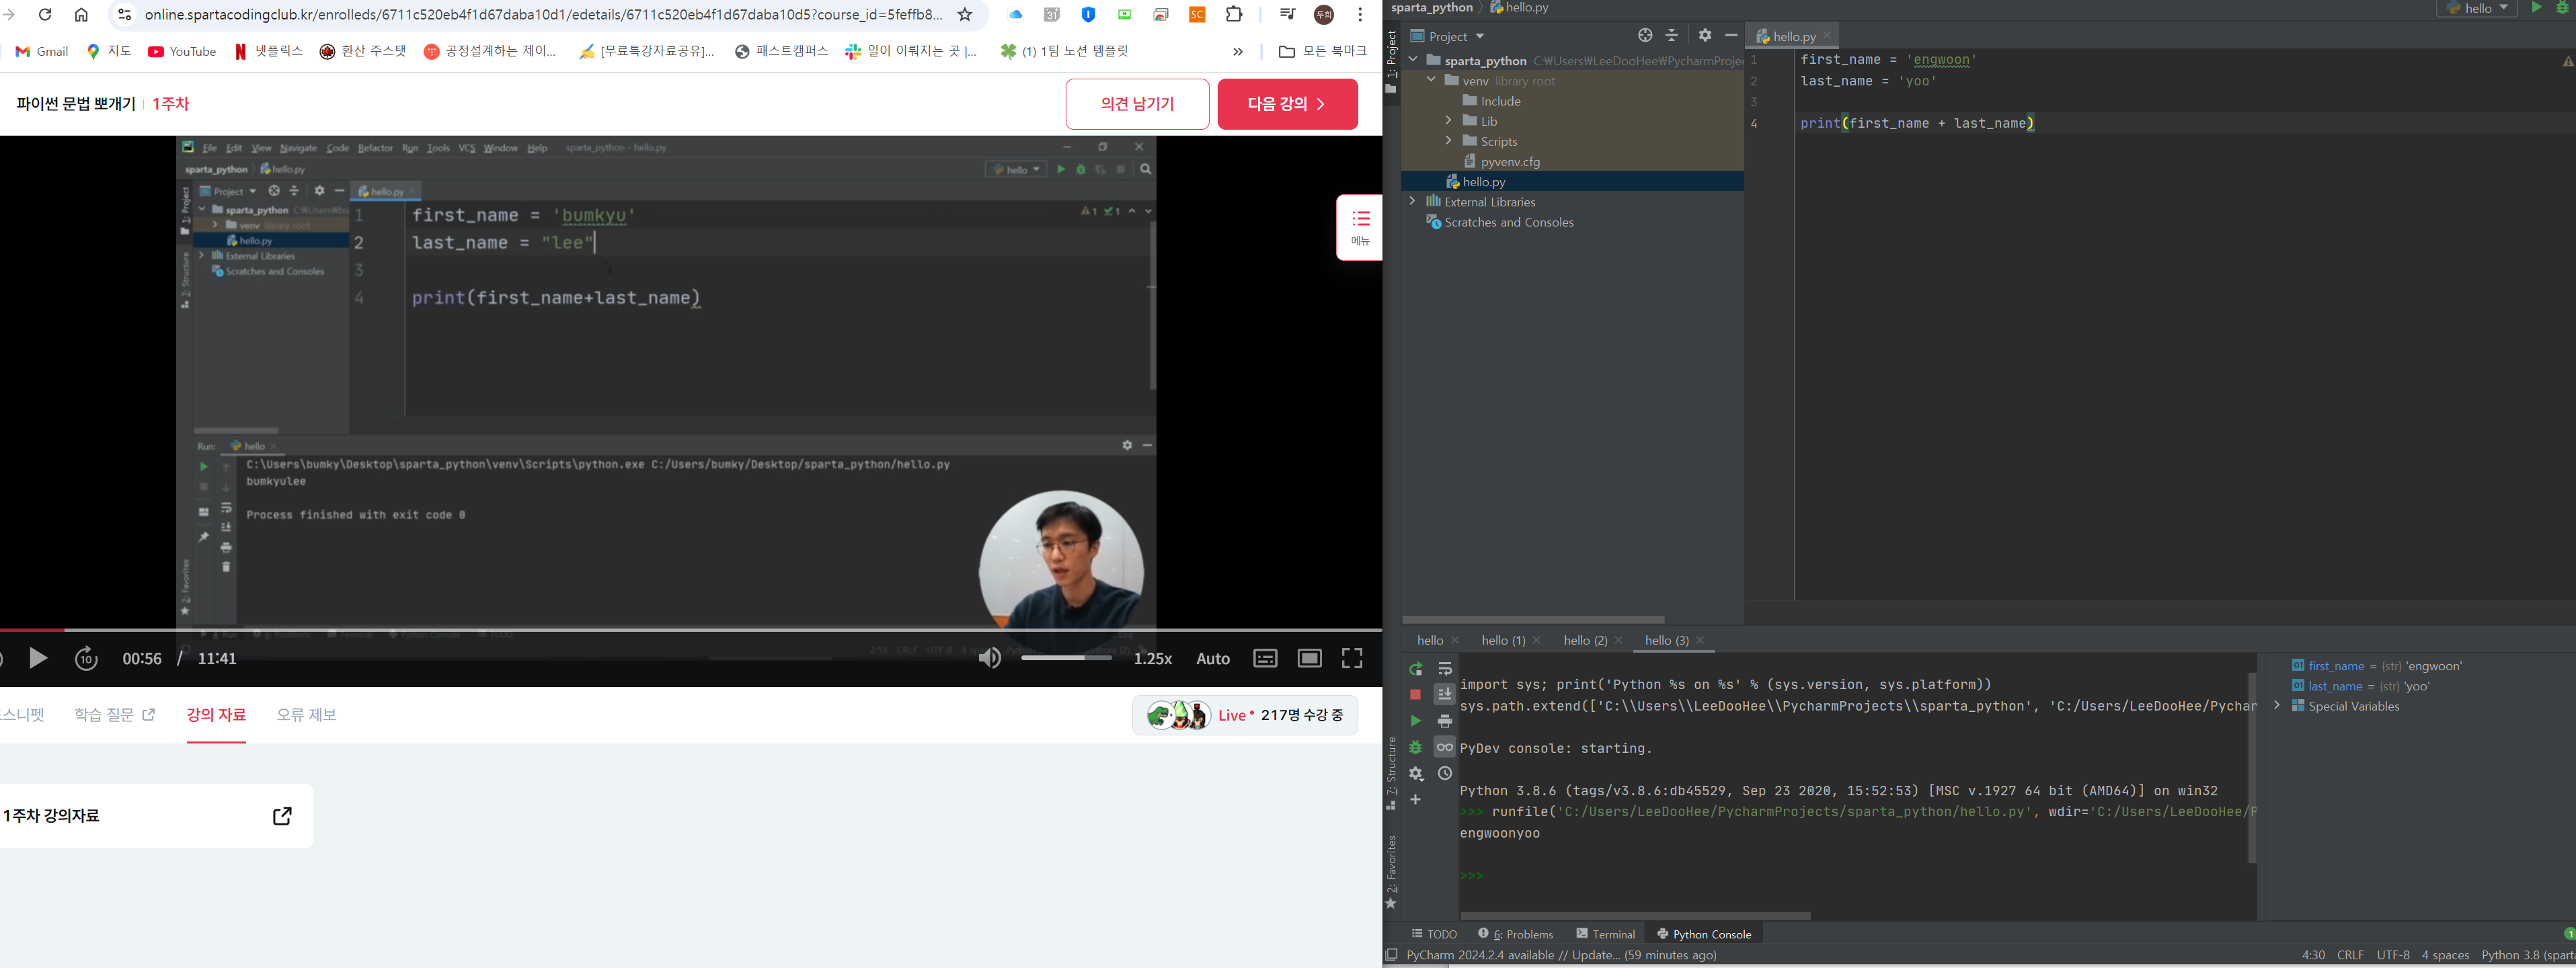Hide the Project tool window

[x=1731, y=35]
